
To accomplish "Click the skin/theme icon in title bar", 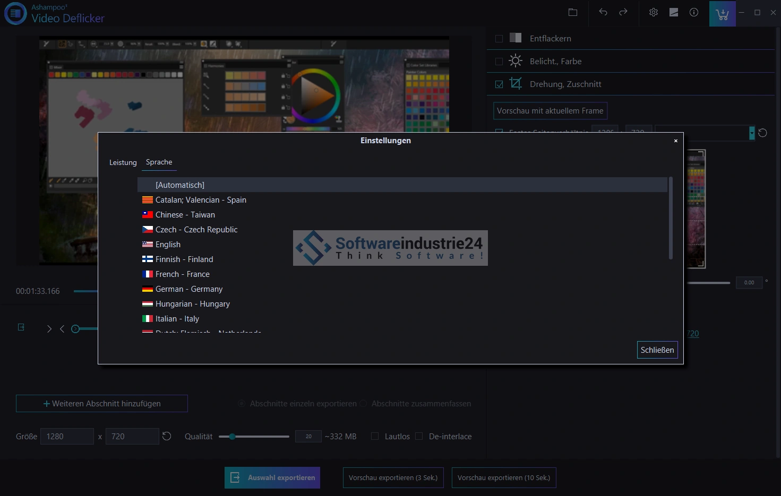I will point(674,12).
